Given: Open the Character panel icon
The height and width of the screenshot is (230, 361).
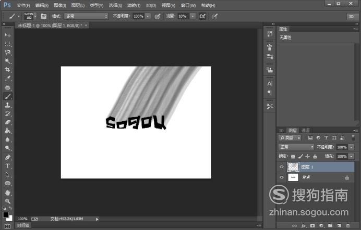Looking at the screenshot, I should [270, 84].
